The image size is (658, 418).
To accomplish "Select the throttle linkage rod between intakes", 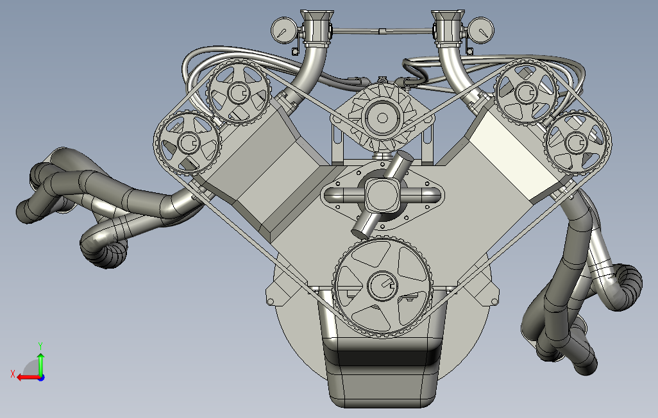I will coord(382,31).
